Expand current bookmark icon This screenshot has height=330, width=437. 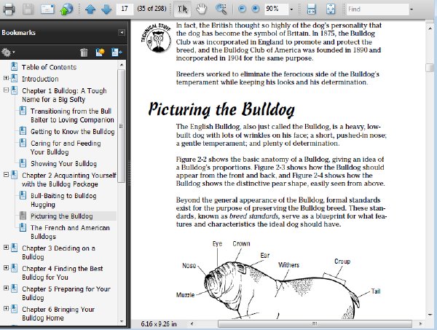pos(117,52)
